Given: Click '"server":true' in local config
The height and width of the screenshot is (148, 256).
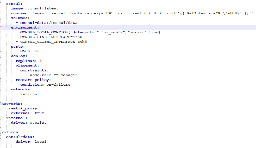Looking at the screenshot, I should (143, 32).
